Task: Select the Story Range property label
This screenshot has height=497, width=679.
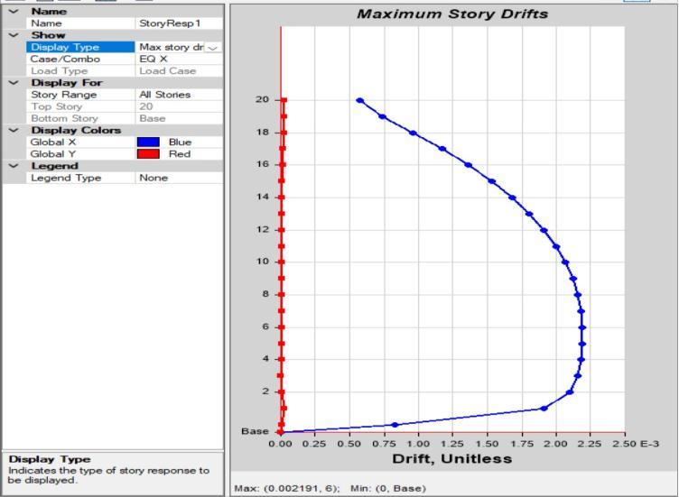Action: click(63, 95)
